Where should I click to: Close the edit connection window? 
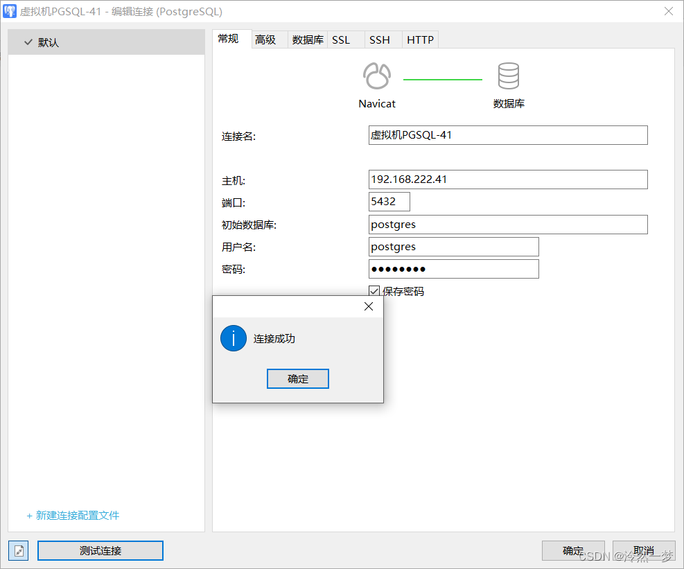tap(668, 11)
